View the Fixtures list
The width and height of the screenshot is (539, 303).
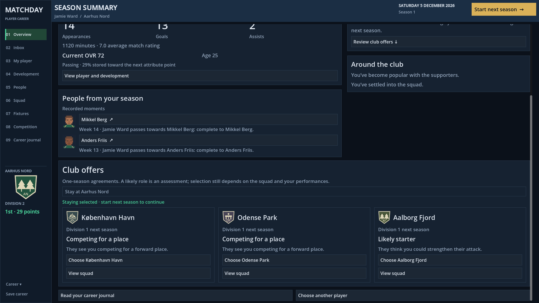tap(26, 114)
